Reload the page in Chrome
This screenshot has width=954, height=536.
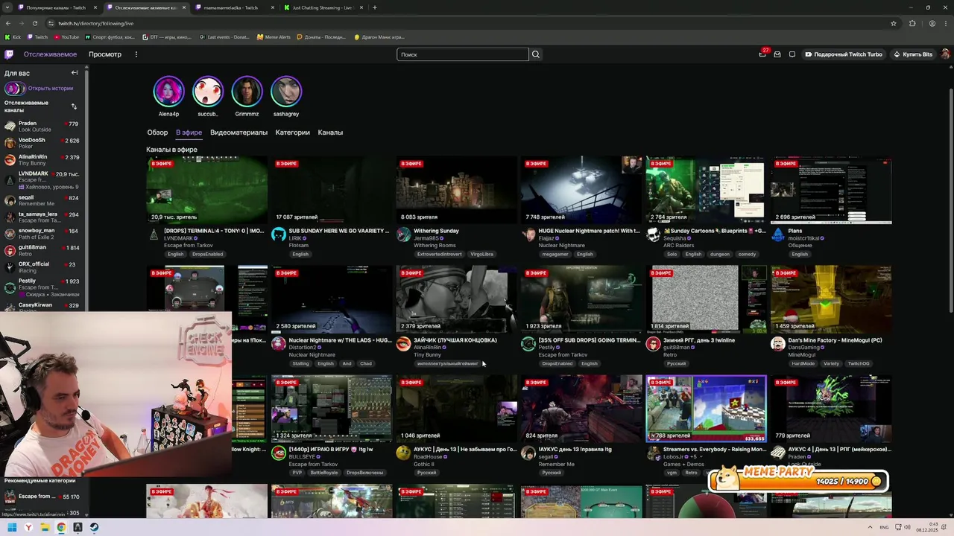pos(34,23)
